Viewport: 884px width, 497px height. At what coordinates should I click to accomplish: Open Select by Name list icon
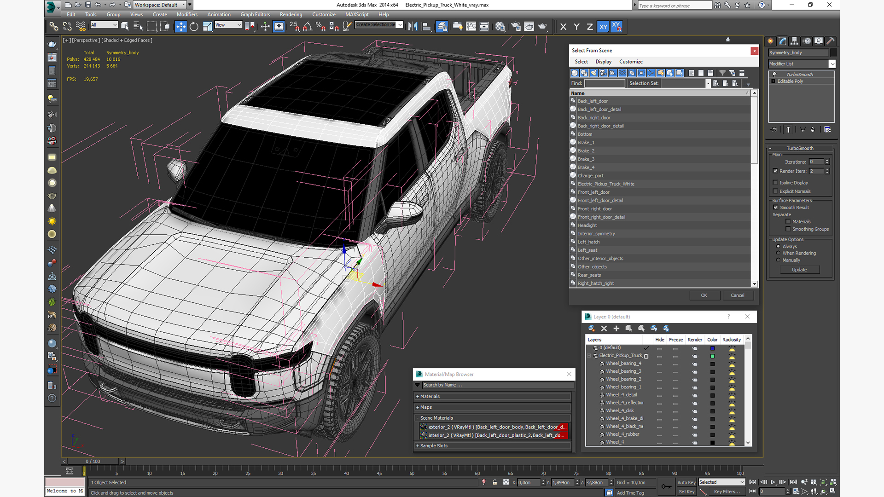click(x=138, y=27)
